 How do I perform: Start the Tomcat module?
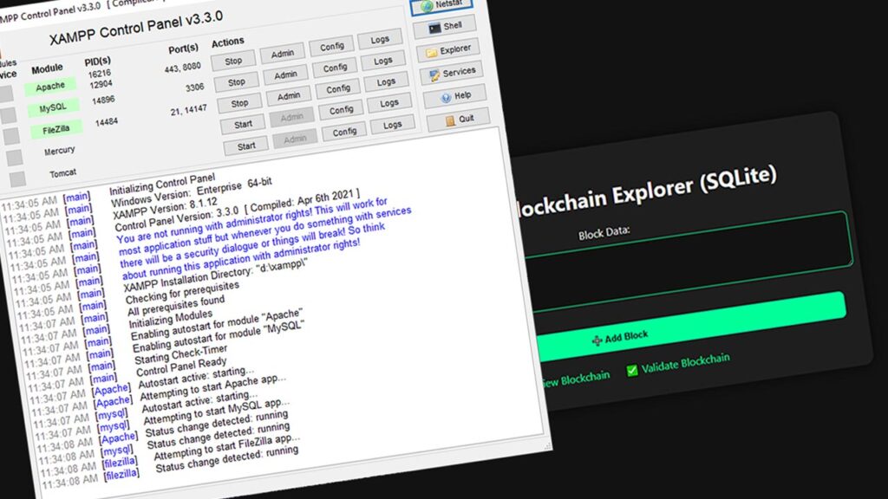(x=246, y=146)
